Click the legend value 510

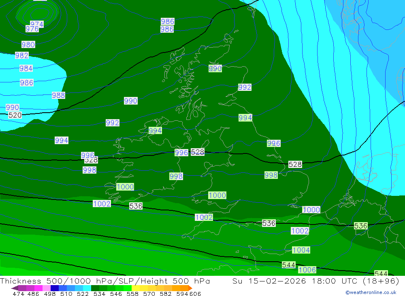pyautogui.click(x=66, y=294)
